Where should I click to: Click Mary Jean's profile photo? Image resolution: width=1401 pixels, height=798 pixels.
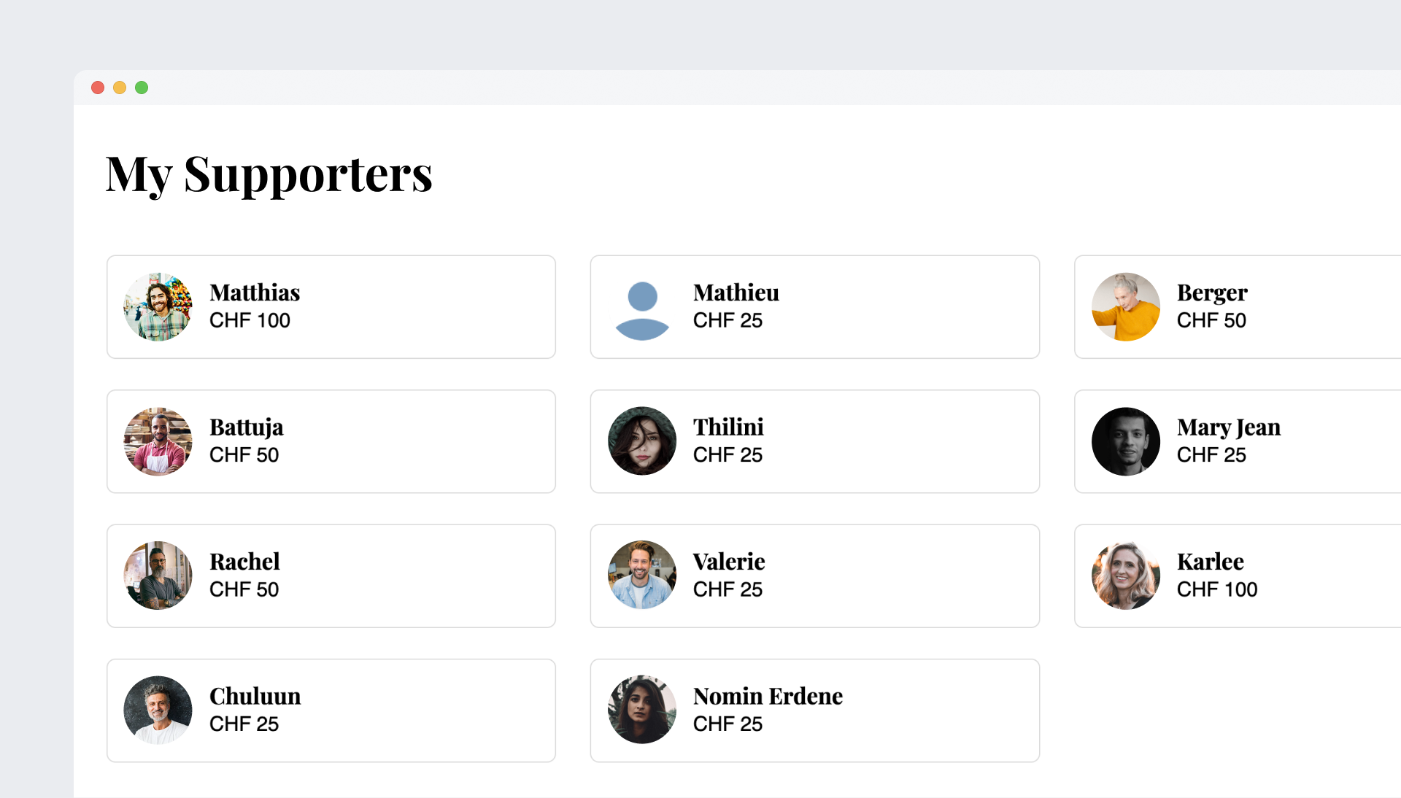(x=1125, y=441)
